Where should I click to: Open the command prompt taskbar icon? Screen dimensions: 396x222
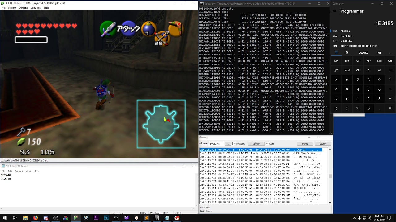pos(116,218)
